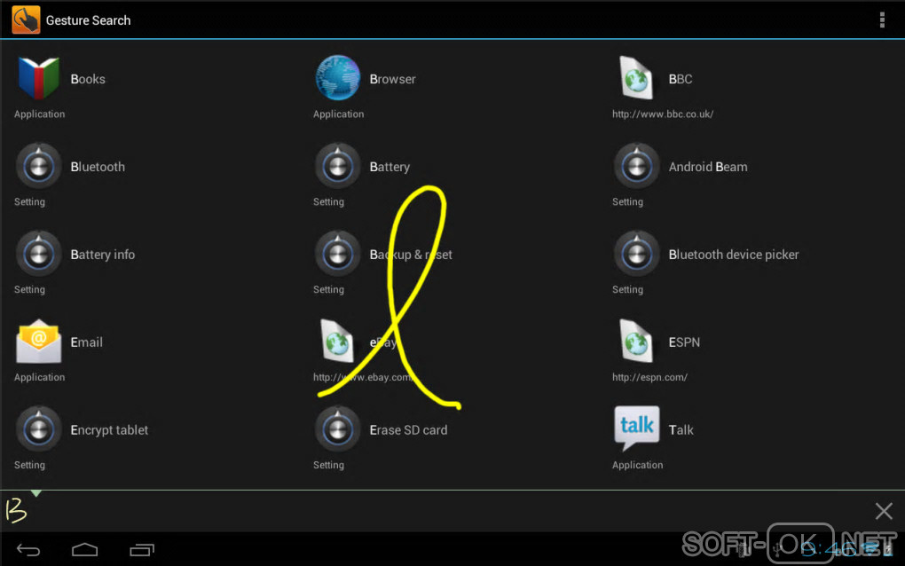Open Backup & reset setting icon
This screenshot has height=566, width=905.
click(338, 254)
